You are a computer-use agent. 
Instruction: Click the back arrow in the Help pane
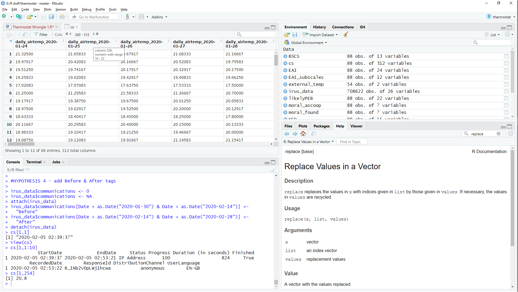tap(286, 134)
